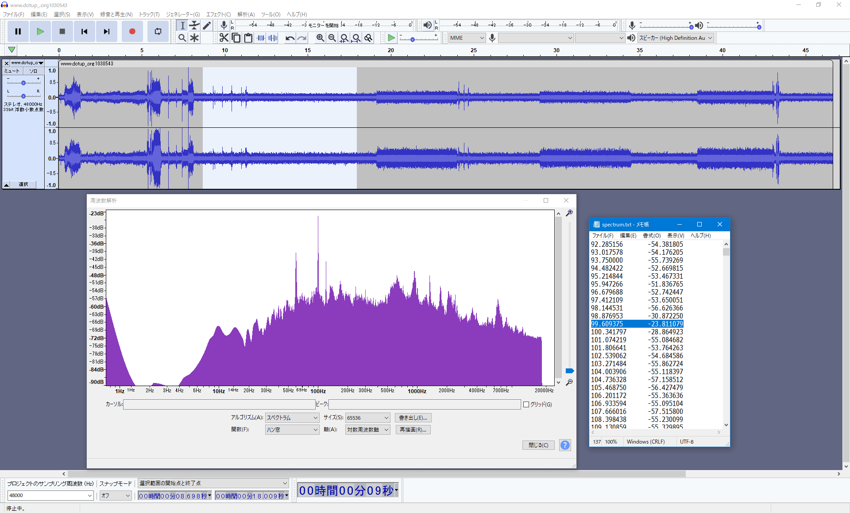
Task: Expand the MME audio host dropdown
Action: pyautogui.click(x=467, y=38)
